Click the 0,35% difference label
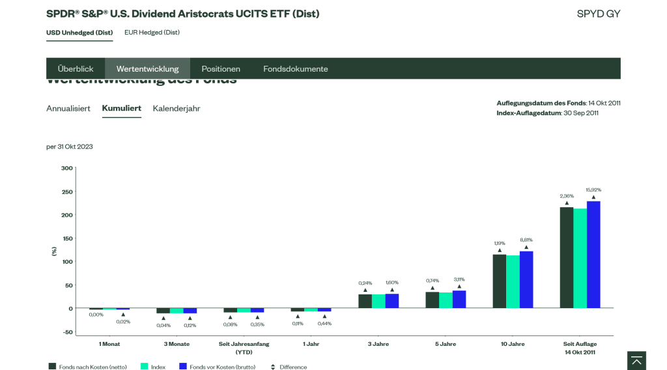Screen dimensions: 667x370 [257, 324]
